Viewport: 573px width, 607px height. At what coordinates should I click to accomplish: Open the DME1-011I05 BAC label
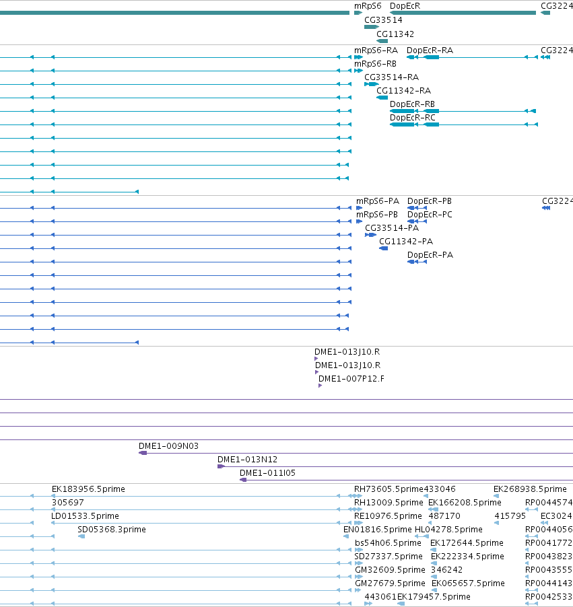tap(267, 473)
